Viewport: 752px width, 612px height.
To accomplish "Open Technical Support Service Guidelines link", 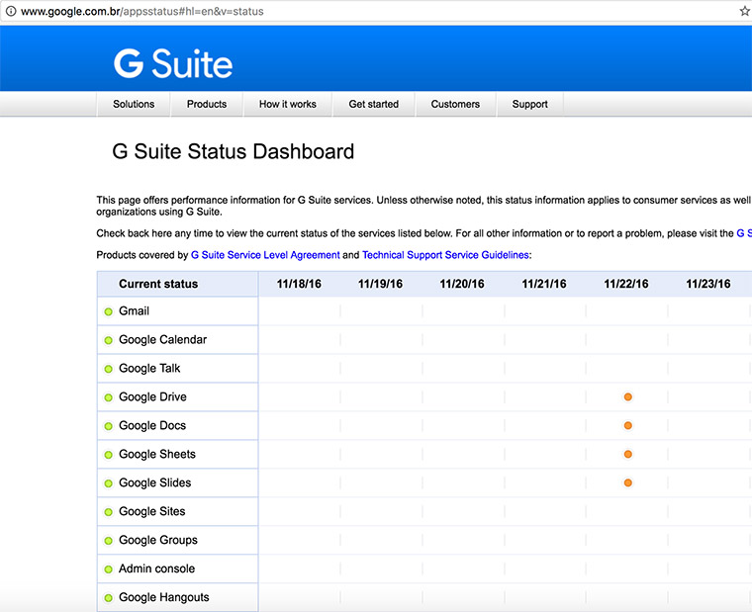I will click(x=446, y=255).
